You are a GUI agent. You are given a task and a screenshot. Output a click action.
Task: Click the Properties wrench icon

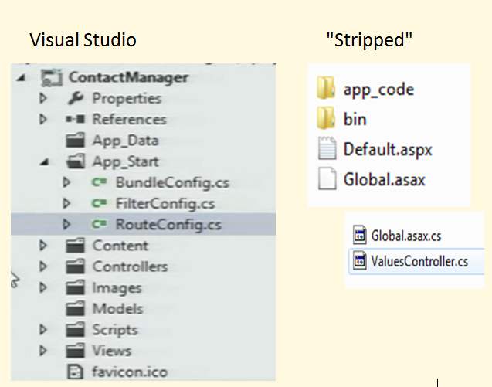click(76, 98)
